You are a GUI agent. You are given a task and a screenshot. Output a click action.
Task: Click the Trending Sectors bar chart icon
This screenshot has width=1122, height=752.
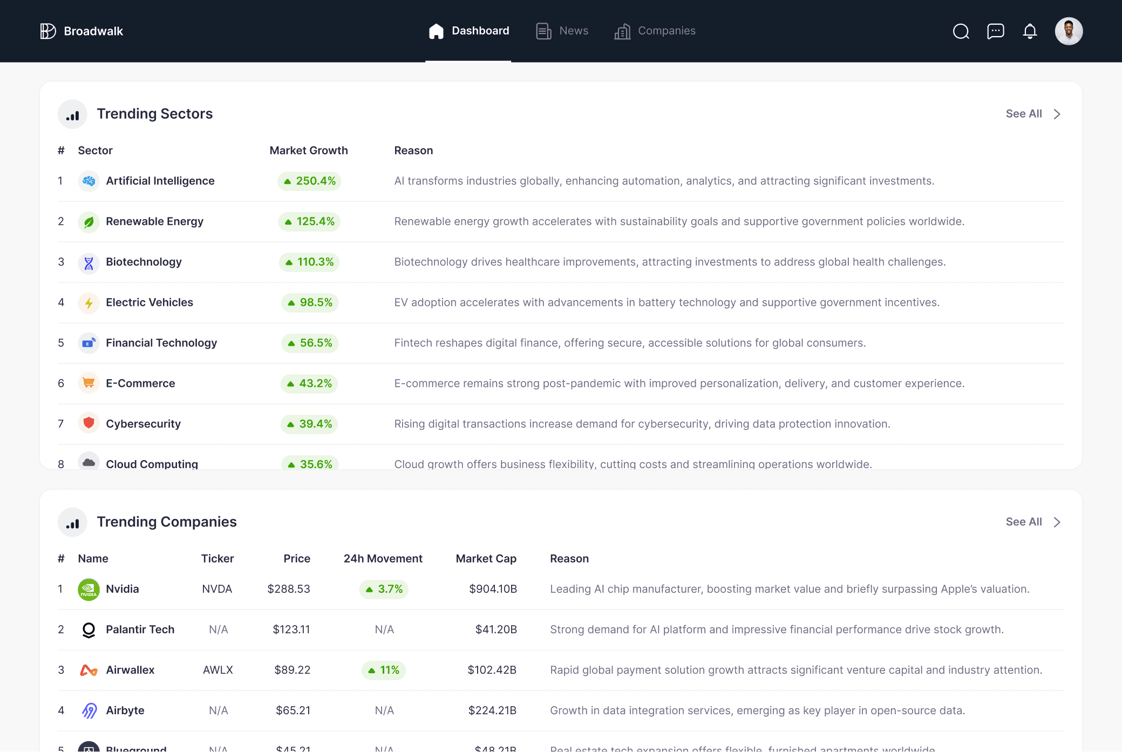(72, 114)
